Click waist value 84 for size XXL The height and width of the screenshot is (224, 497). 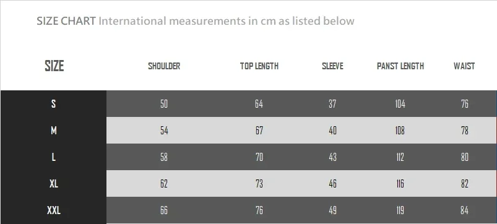464,210
